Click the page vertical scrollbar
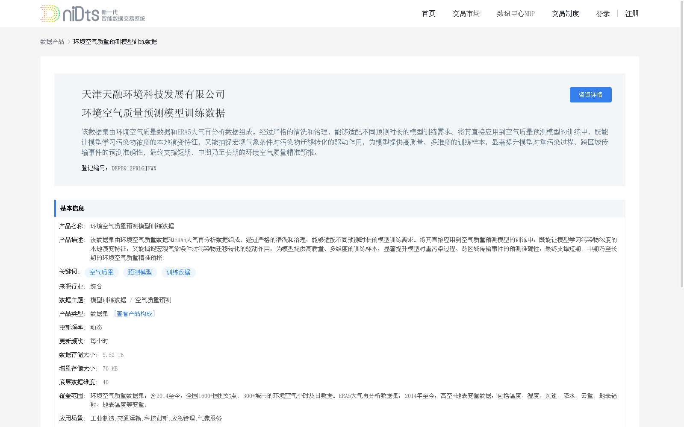The height and width of the screenshot is (427, 684). 682,145
